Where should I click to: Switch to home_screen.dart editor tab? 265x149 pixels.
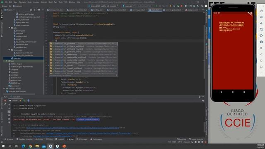pyautogui.click(x=55, y=10)
